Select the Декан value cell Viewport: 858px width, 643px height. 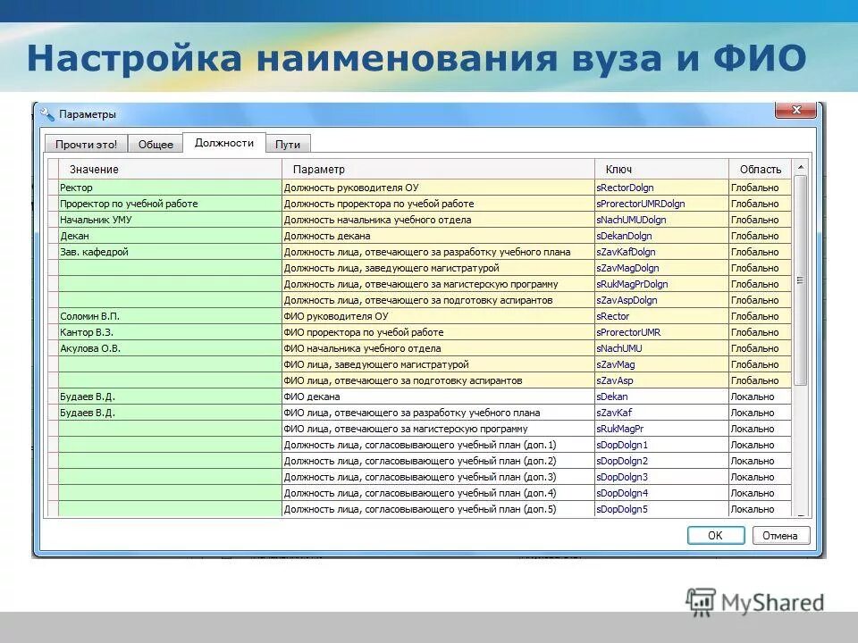[170, 236]
